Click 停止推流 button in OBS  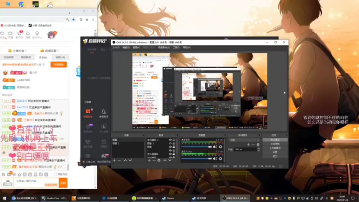[275, 140]
